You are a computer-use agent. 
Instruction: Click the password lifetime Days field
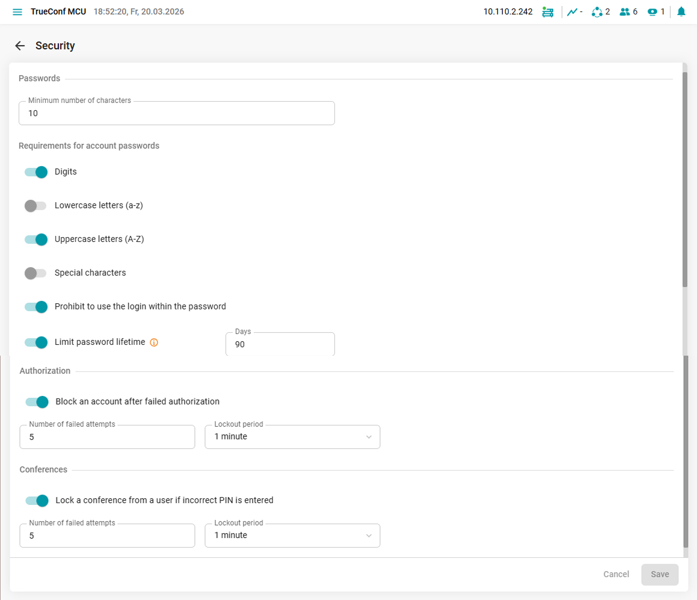tap(280, 345)
